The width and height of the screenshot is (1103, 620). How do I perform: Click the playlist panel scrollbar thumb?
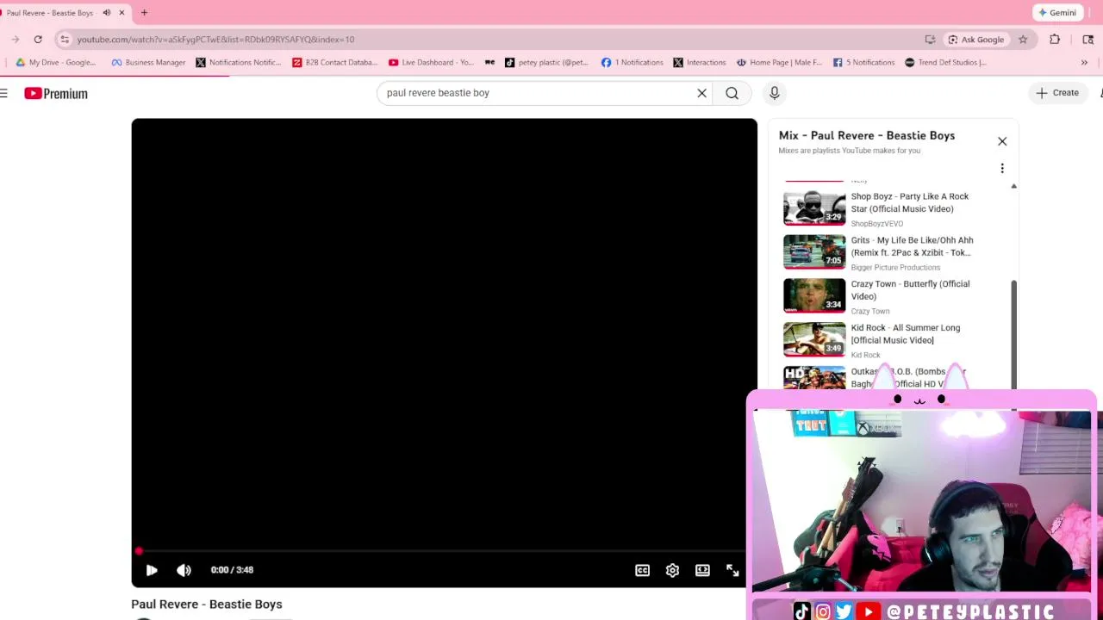[x=1013, y=334]
